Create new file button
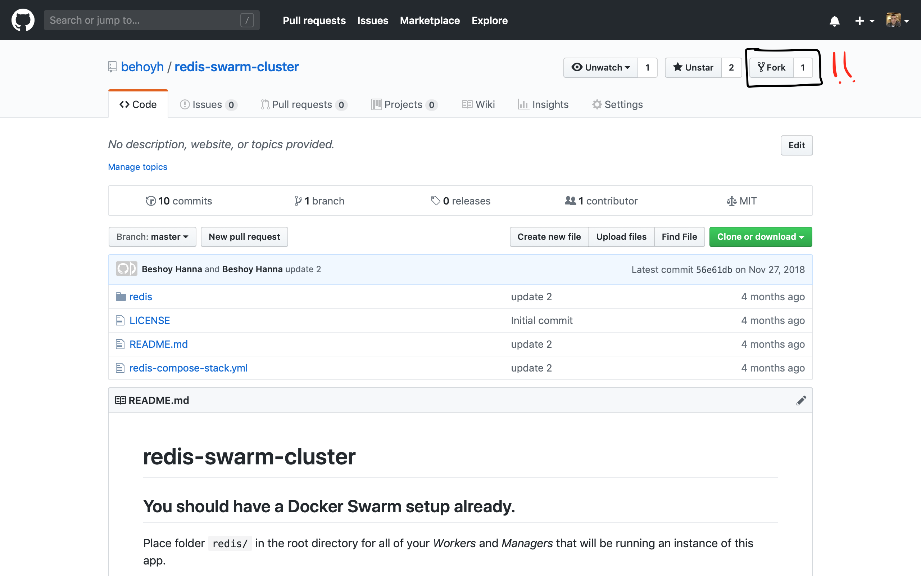This screenshot has height=576, width=921. [549, 237]
